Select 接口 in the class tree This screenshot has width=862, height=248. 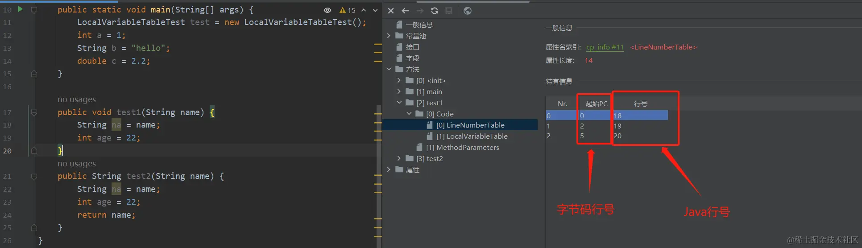pyautogui.click(x=412, y=47)
